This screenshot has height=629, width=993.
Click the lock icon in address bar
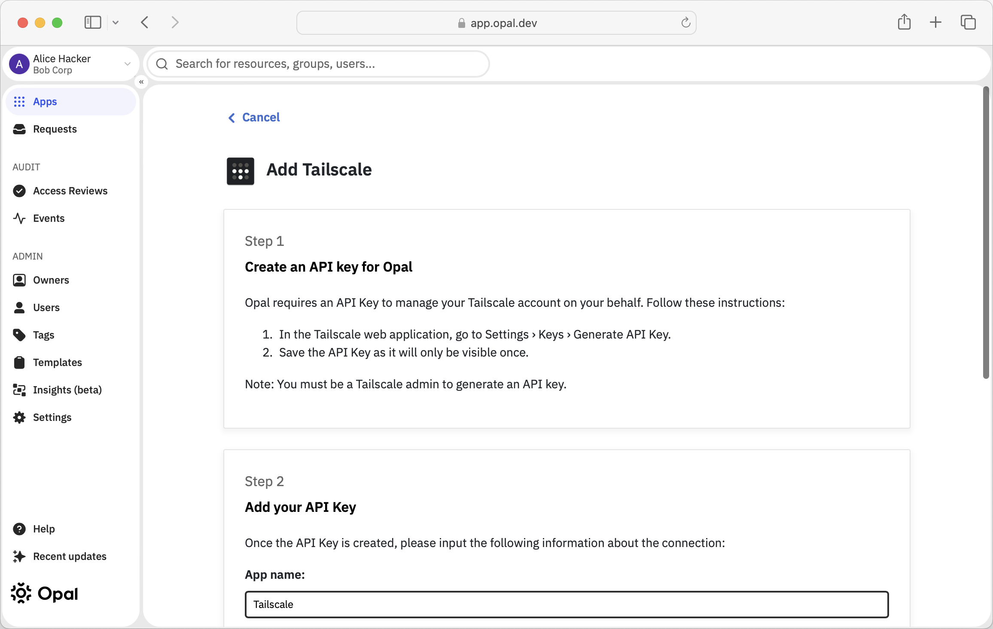coord(462,23)
